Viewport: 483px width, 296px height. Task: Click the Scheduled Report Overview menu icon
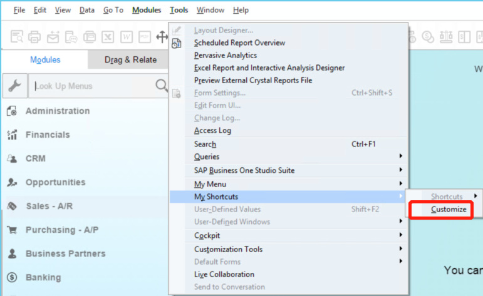coord(177,43)
